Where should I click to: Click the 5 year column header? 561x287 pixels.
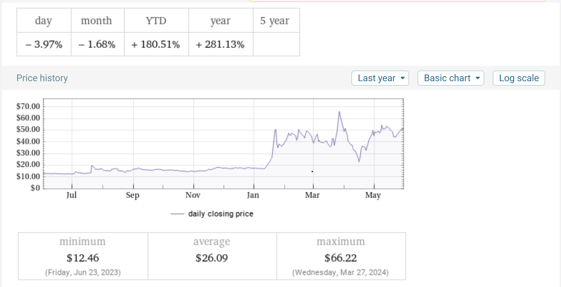275,21
